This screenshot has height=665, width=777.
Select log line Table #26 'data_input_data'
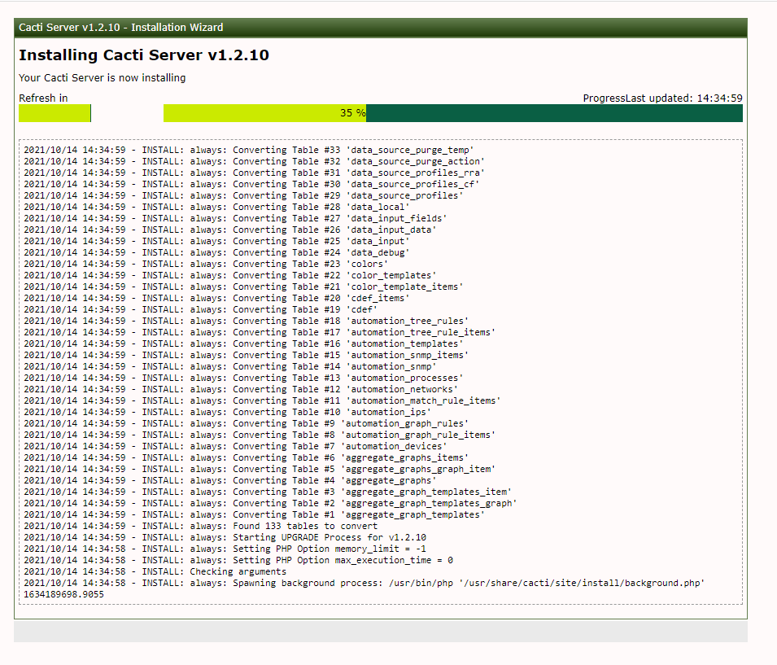pos(230,230)
